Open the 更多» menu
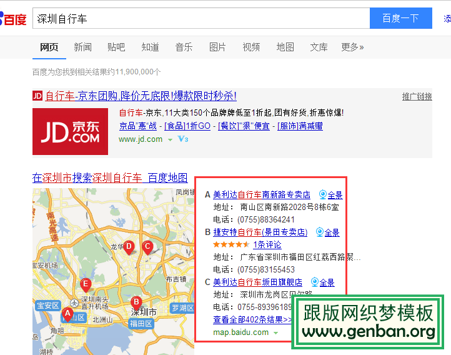Screen dimensions: 451x355 tap(352, 47)
